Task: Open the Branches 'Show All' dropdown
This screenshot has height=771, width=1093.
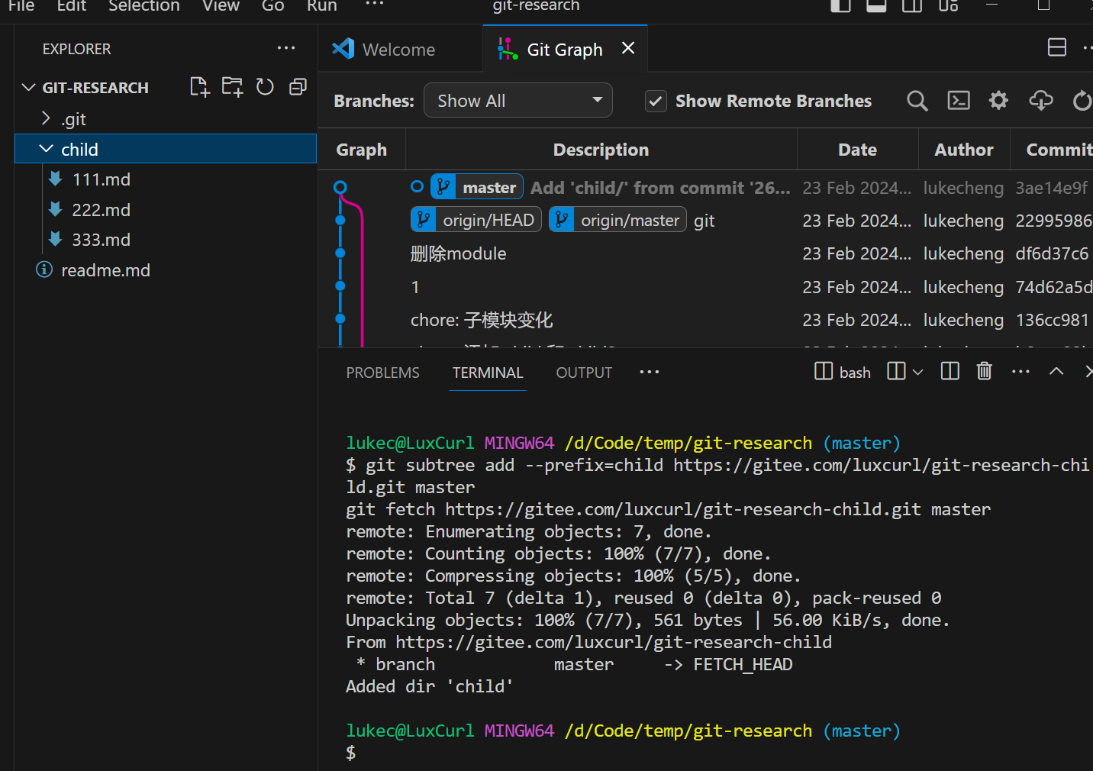Action: coord(517,101)
